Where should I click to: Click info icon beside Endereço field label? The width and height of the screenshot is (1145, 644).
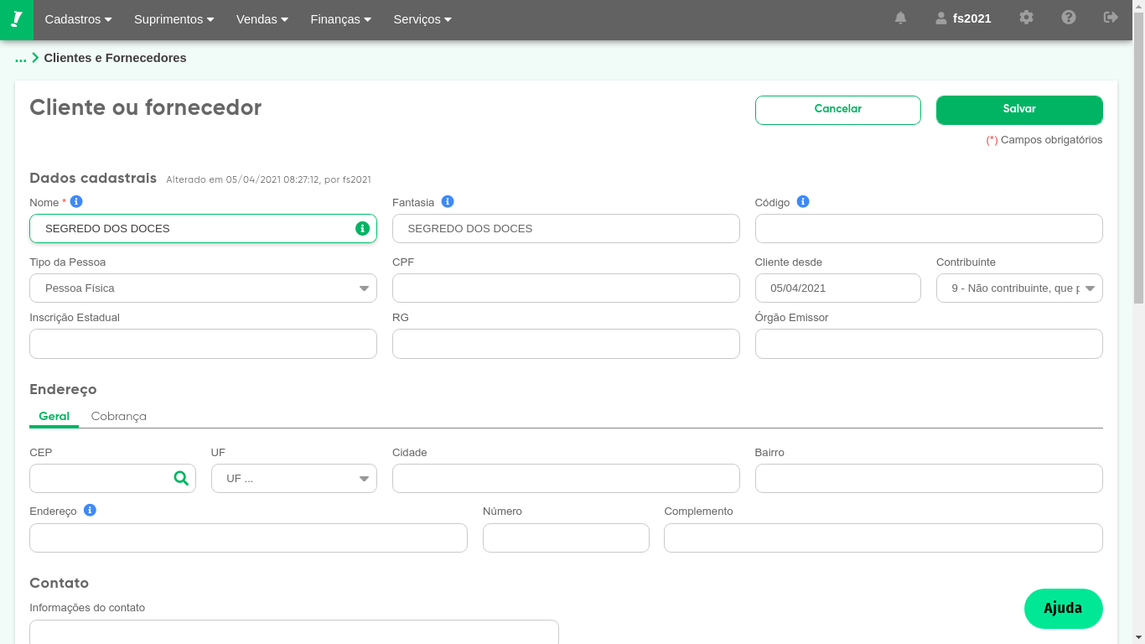90,510
